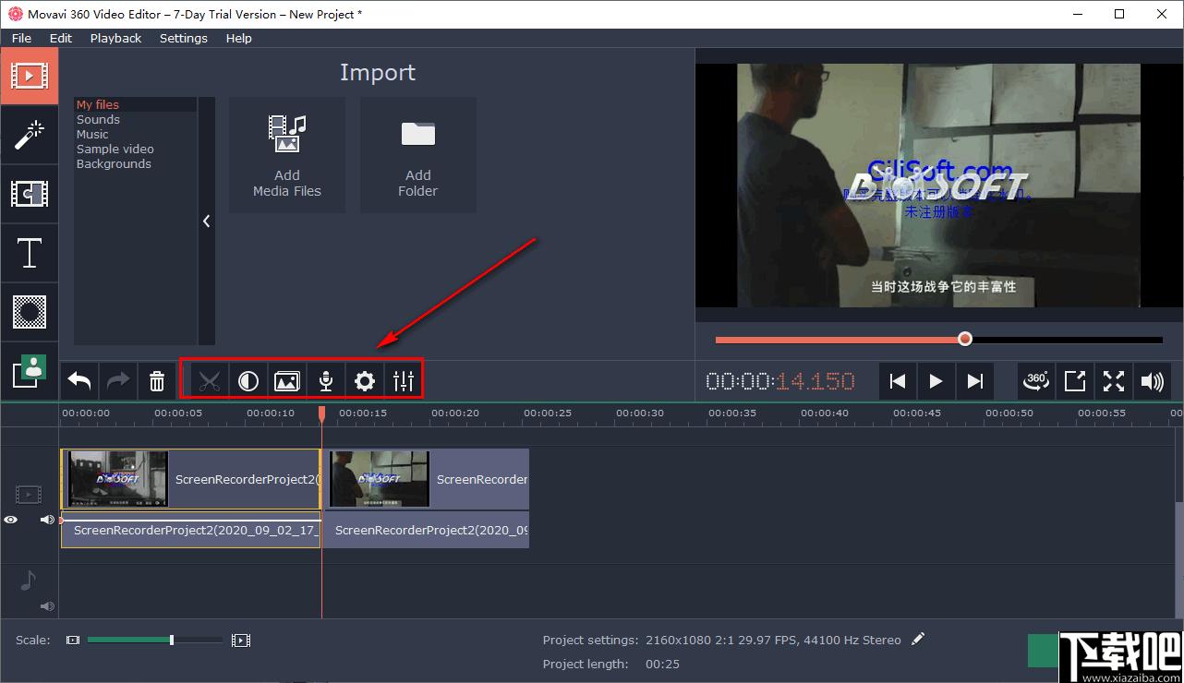Skip to previous frame
The image size is (1184, 683).
click(x=897, y=380)
